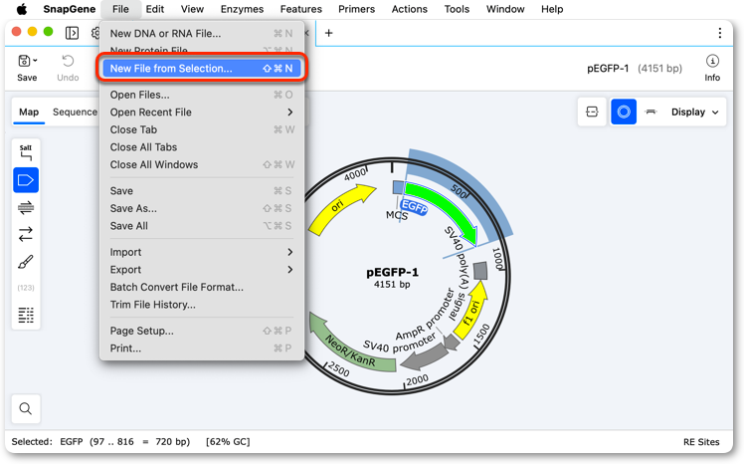
Task: Choose New DNA or RNA File
Action: tap(202, 33)
